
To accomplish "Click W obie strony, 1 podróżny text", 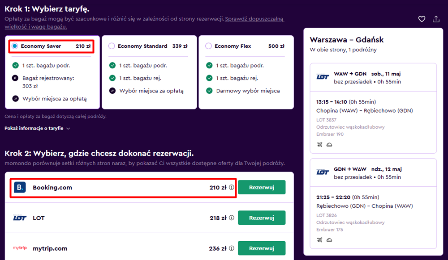I will point(343,50).
